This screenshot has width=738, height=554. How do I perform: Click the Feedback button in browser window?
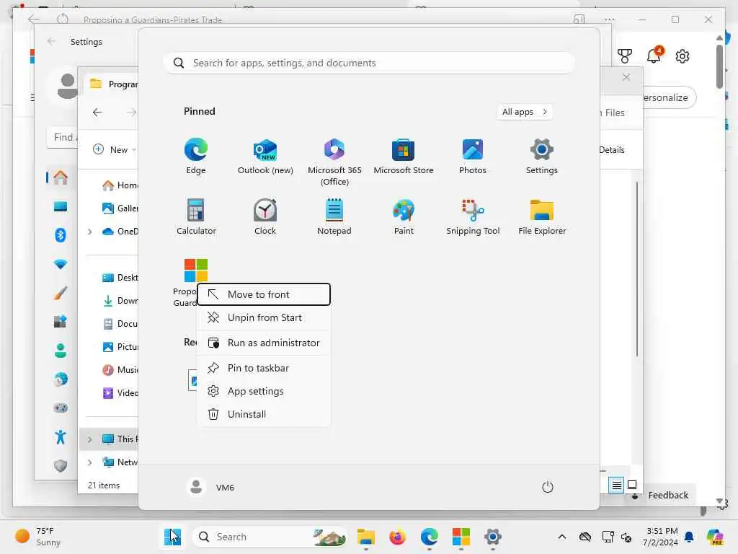click(668, 495)
